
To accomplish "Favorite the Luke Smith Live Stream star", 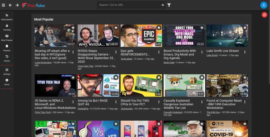I will click(x=245, y=28).
